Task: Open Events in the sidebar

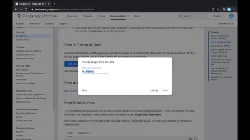Action: point(19,117)
